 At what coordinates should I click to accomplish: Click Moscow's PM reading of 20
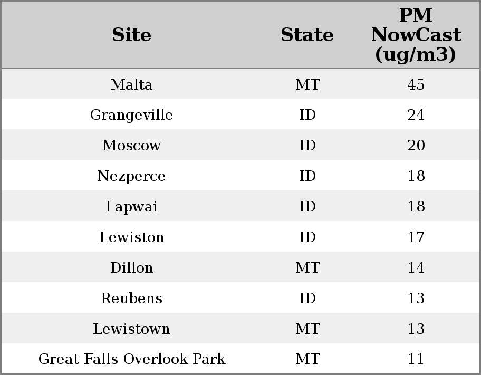pos(416,146)
